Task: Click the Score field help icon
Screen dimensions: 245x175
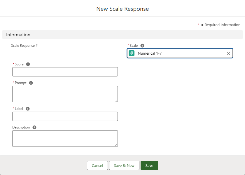Action: 28,64
